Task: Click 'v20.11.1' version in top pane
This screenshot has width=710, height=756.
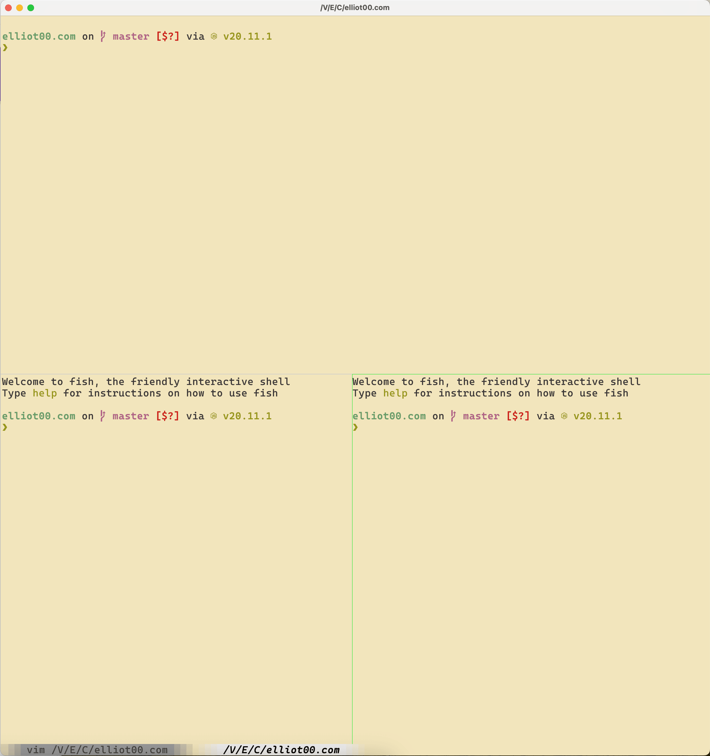Action: click(248, 37)
